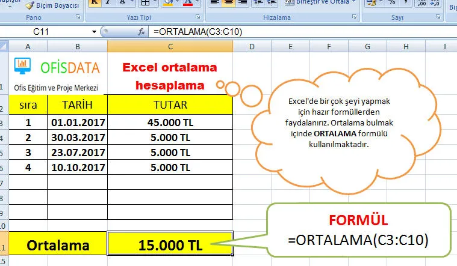Image resolution: width=457 pixels, height=266 pixels.
Task: Open the Birleştir ve Ortala dropdown arrow
Action: 353,3
